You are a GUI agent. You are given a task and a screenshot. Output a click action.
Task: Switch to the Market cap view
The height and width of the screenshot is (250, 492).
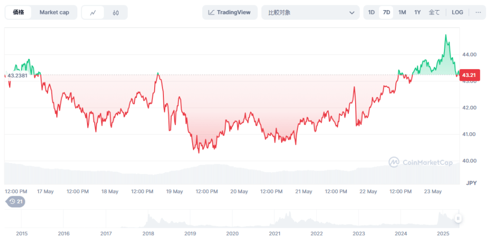54,12
